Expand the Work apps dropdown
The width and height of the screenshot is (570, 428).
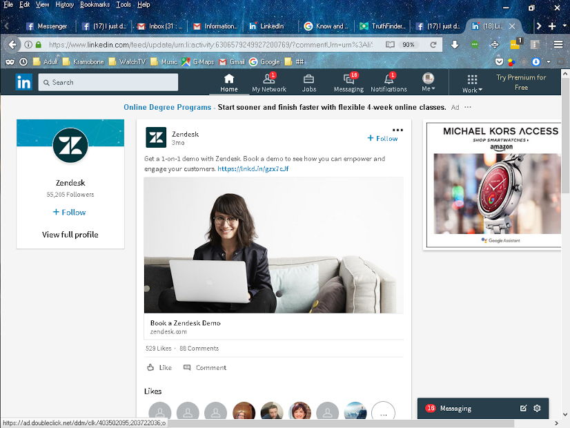point(472,84)
